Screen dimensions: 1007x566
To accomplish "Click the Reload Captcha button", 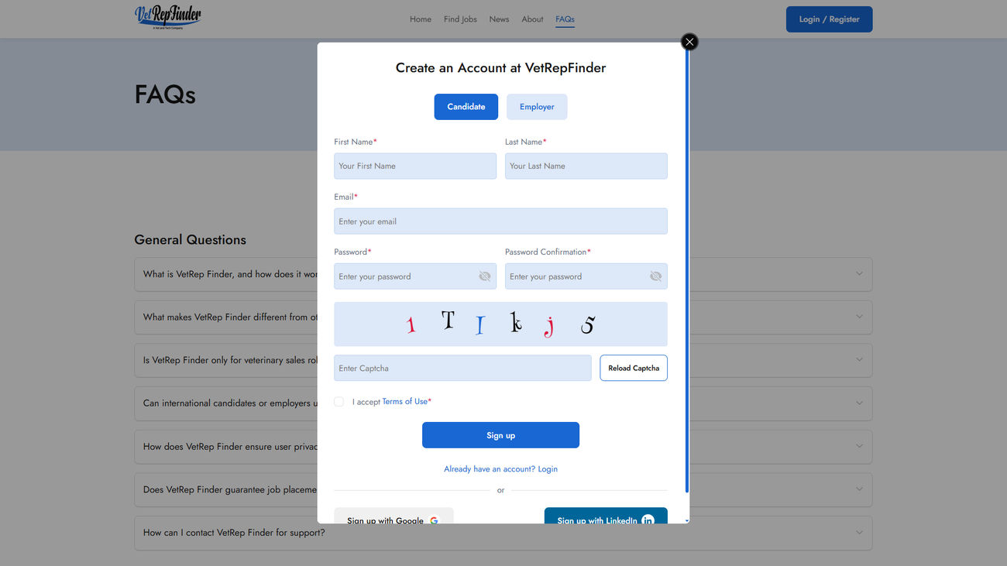I will [x=634, y=368].
